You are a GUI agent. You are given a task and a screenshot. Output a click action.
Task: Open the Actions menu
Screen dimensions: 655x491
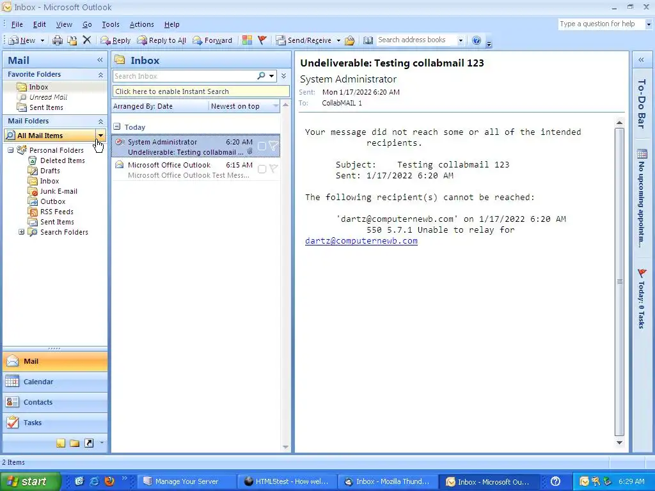pos(141,24)
